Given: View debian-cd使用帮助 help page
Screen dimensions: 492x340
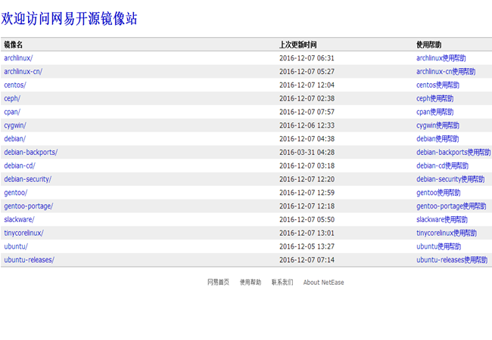Looking at the screenshot, I should click(x=443, y=165).
